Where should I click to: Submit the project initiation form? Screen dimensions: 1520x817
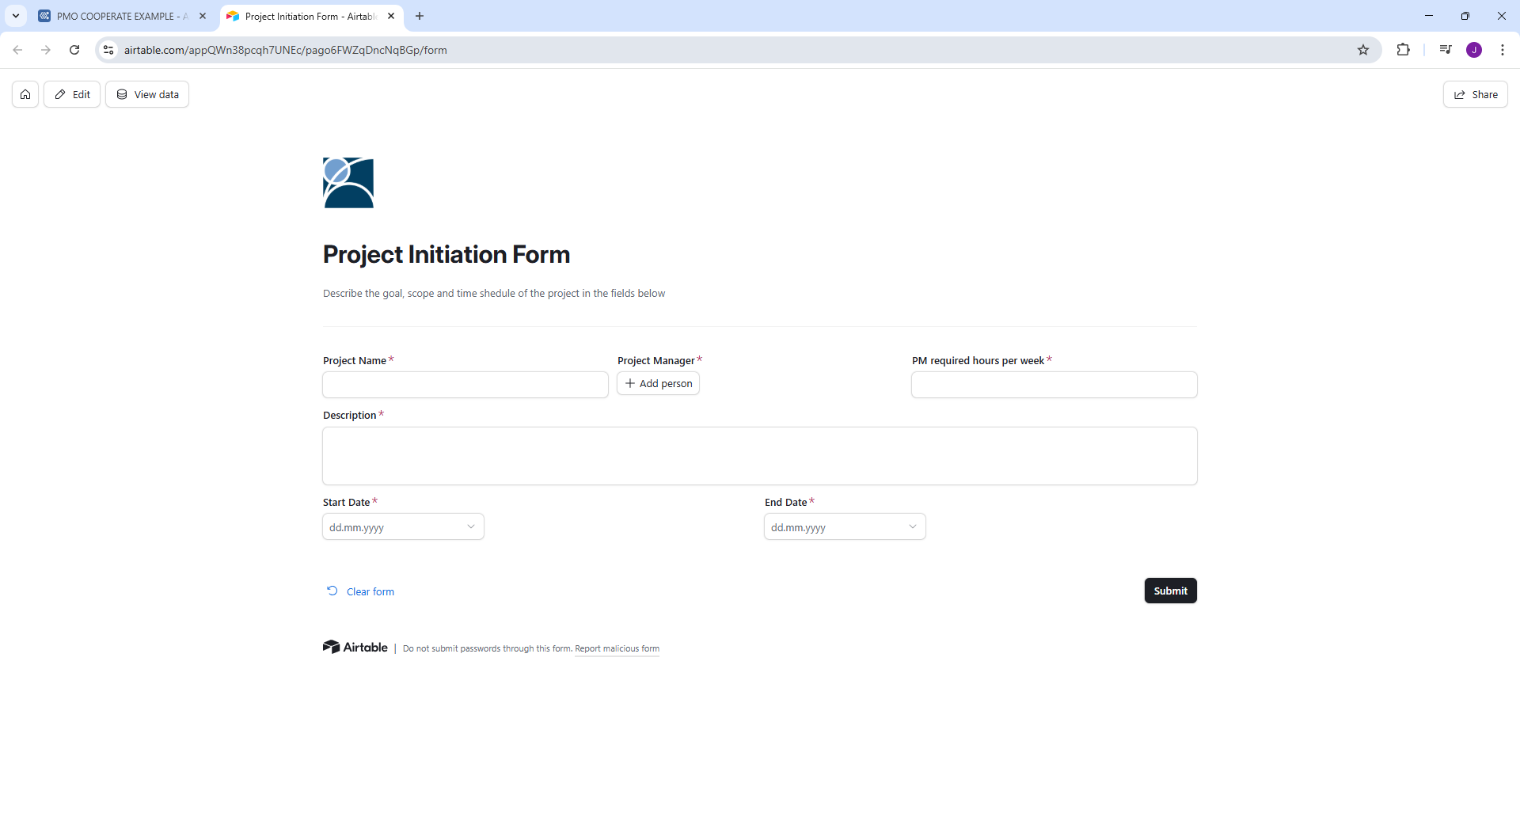[x=1170, y=591]
